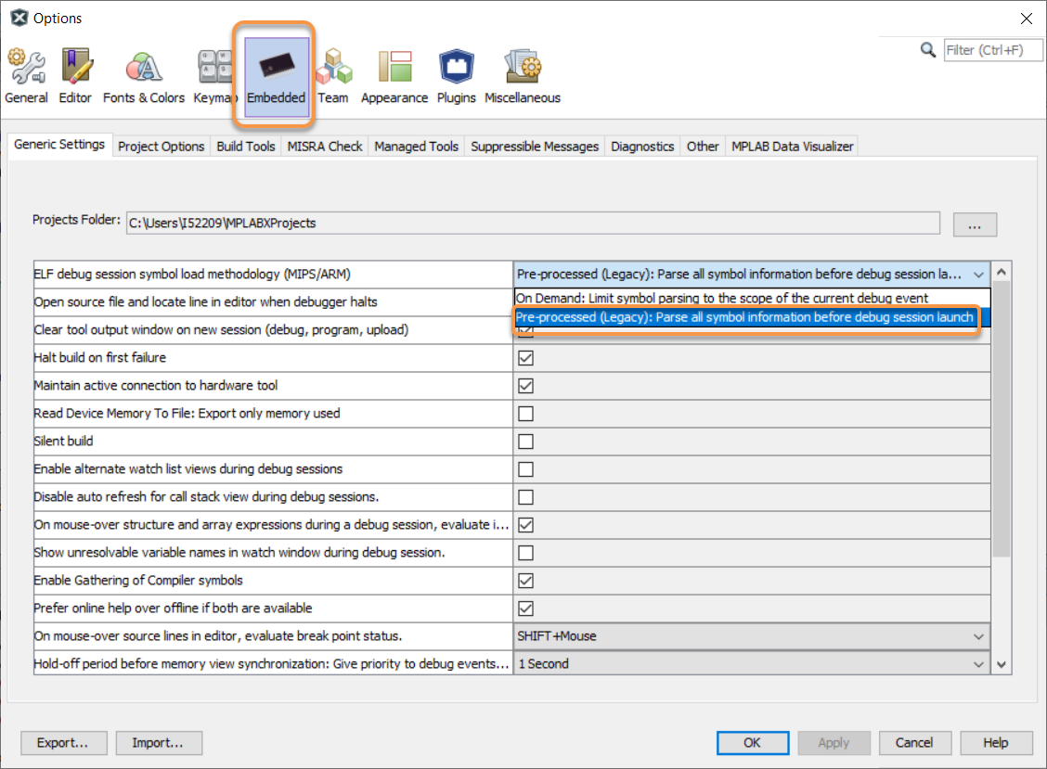Click the Projects Folder path field

click(533, 223)
